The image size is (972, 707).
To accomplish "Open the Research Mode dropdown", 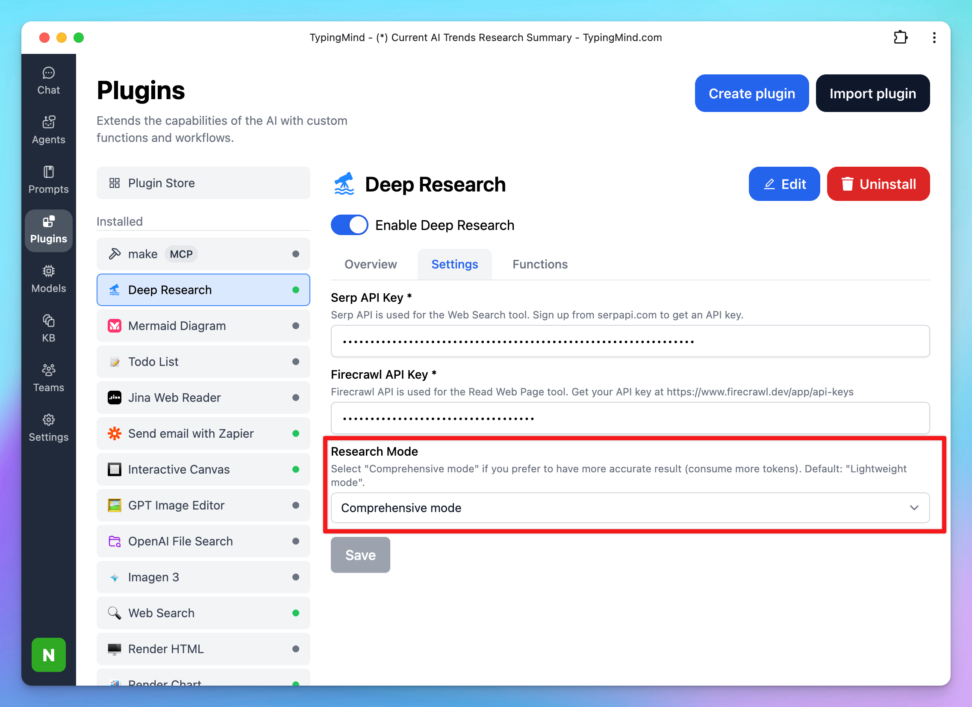I will [x=630, y=508].
